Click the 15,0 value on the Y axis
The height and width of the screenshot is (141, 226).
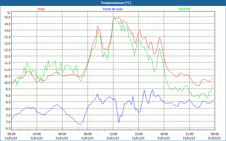coord(7,17)
